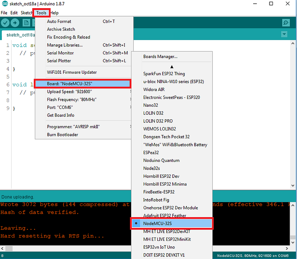Expand Port: "COM6" submenu

click(83, 107)
